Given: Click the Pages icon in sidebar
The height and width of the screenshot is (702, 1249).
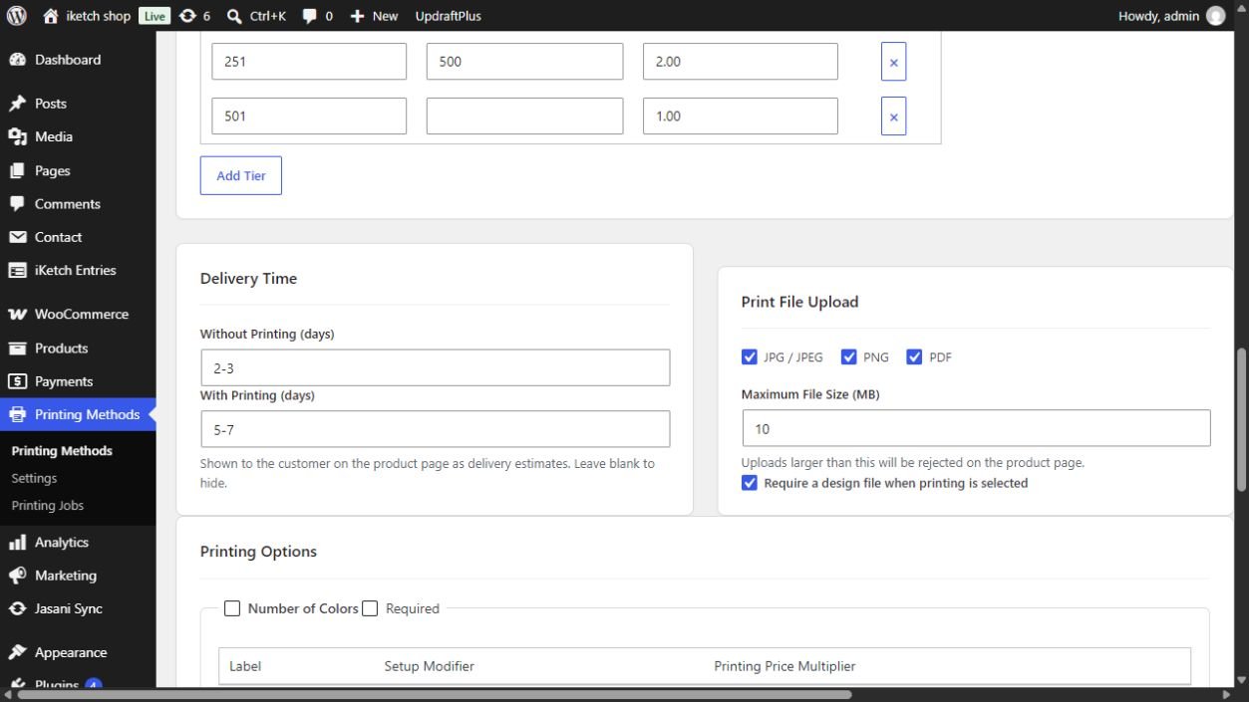Looking at the screenshot, I should 17,170.
